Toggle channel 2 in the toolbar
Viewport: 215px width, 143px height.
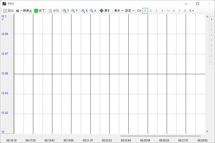click(x=151, y=11)
